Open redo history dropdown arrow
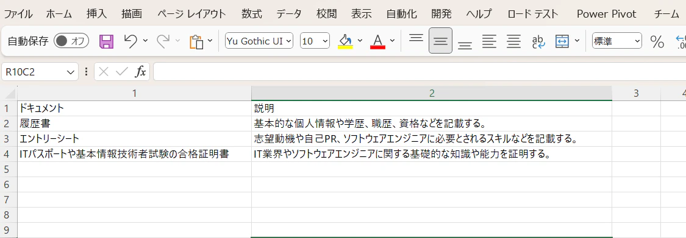The image size is (686, 238). click(177, 41)
